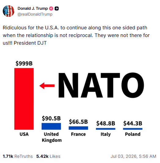Select the tall red USA bar
Screen dimensions: 160x163
pos(24,99)
